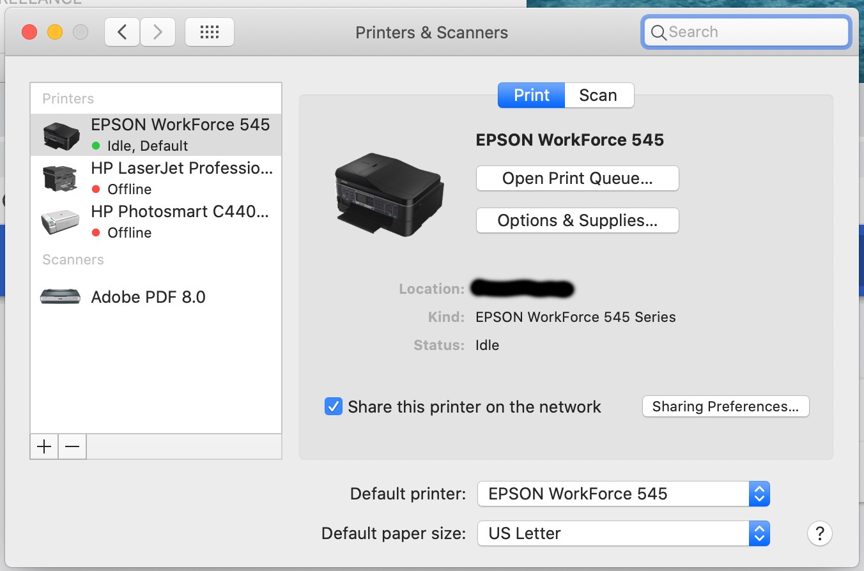Click the HP Photosmart C440 printer icon
Viewport: 864px width, 571px height.
click(x=60, y=222)
